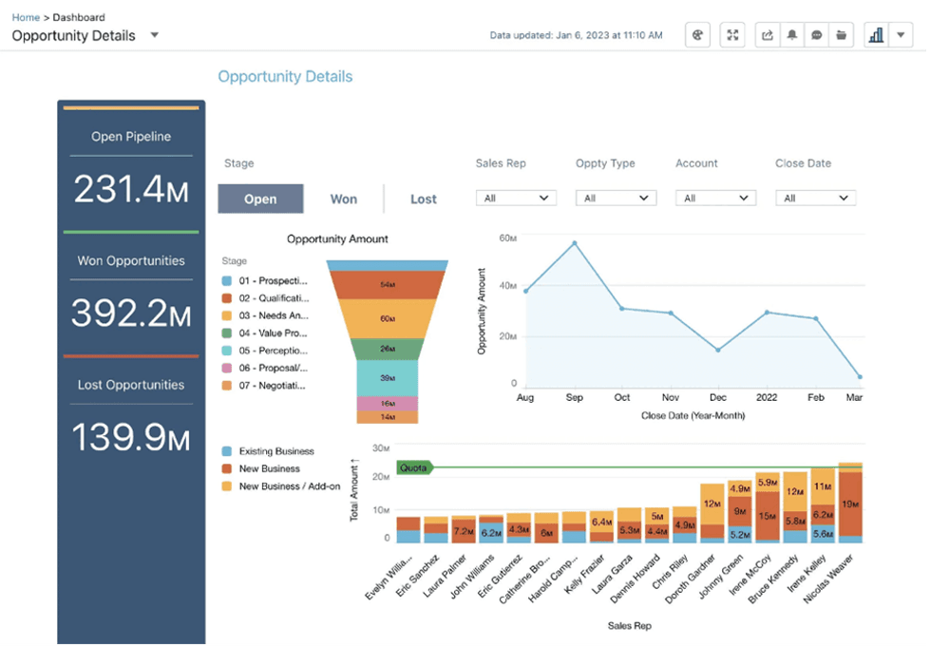Share the dashboard via the export icon
This screenshot has width=930, height=647.
tap(767, 34)
